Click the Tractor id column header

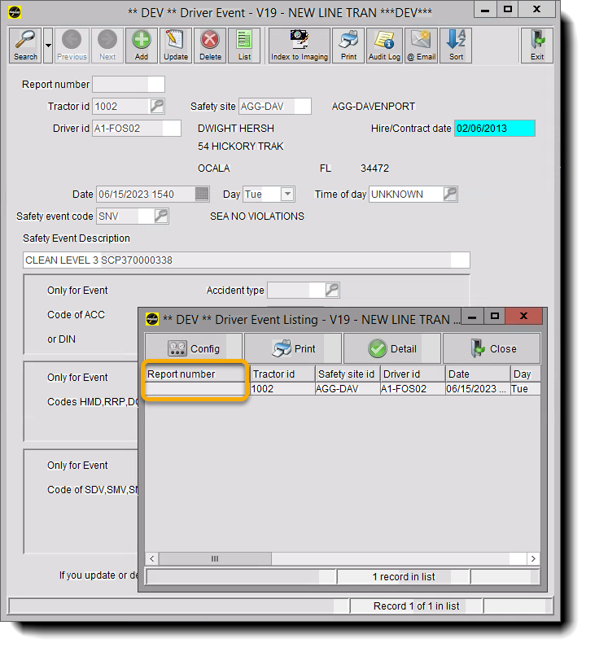pos(282,374)
